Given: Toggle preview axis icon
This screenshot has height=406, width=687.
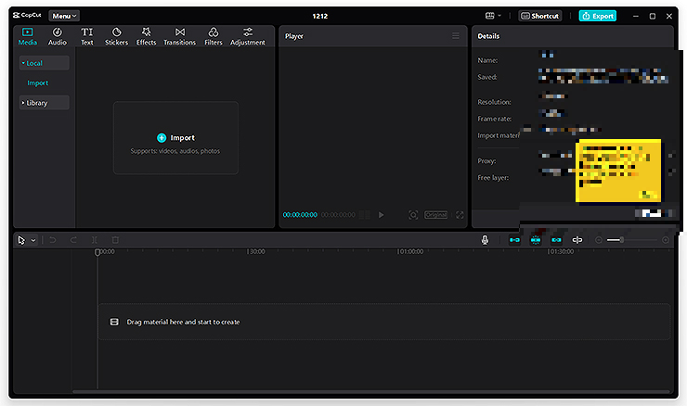Looking at the screenshot, I should point(577,240).
